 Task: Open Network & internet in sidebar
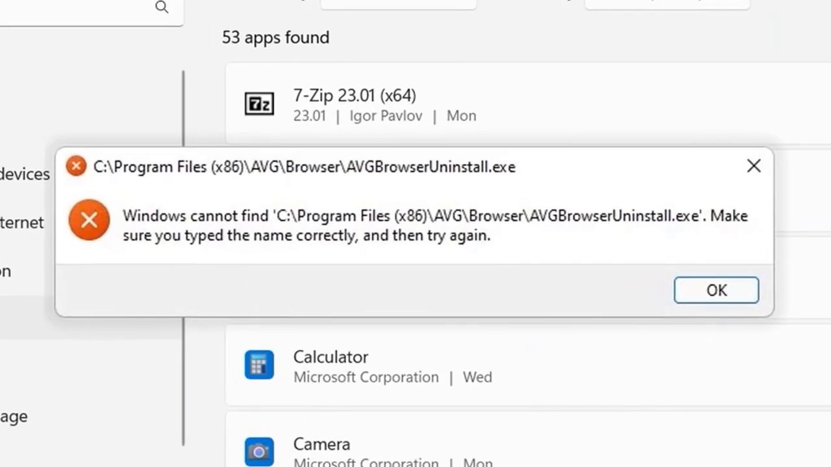pyautogui.click(x=22, y=222)
